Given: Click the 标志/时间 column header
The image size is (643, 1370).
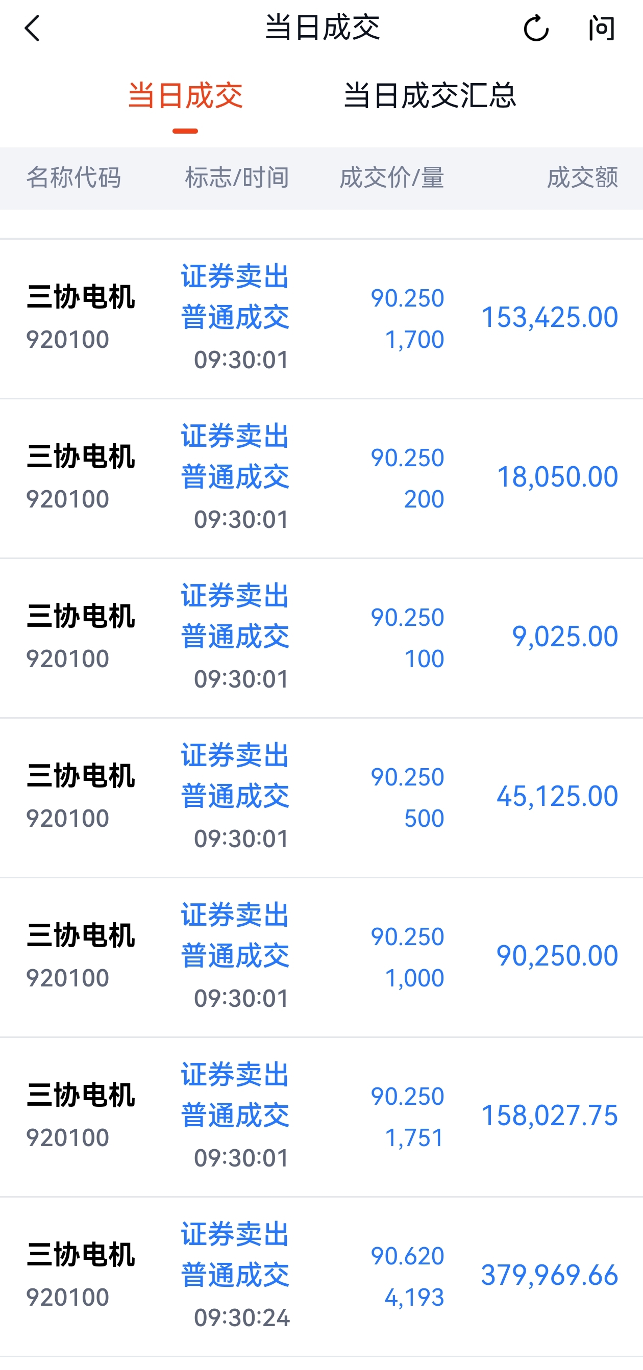Looking at the screenshot, I should pyautogui.click(x=237, y=177).
